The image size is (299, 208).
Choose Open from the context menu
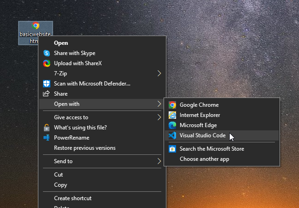[102, 43]
